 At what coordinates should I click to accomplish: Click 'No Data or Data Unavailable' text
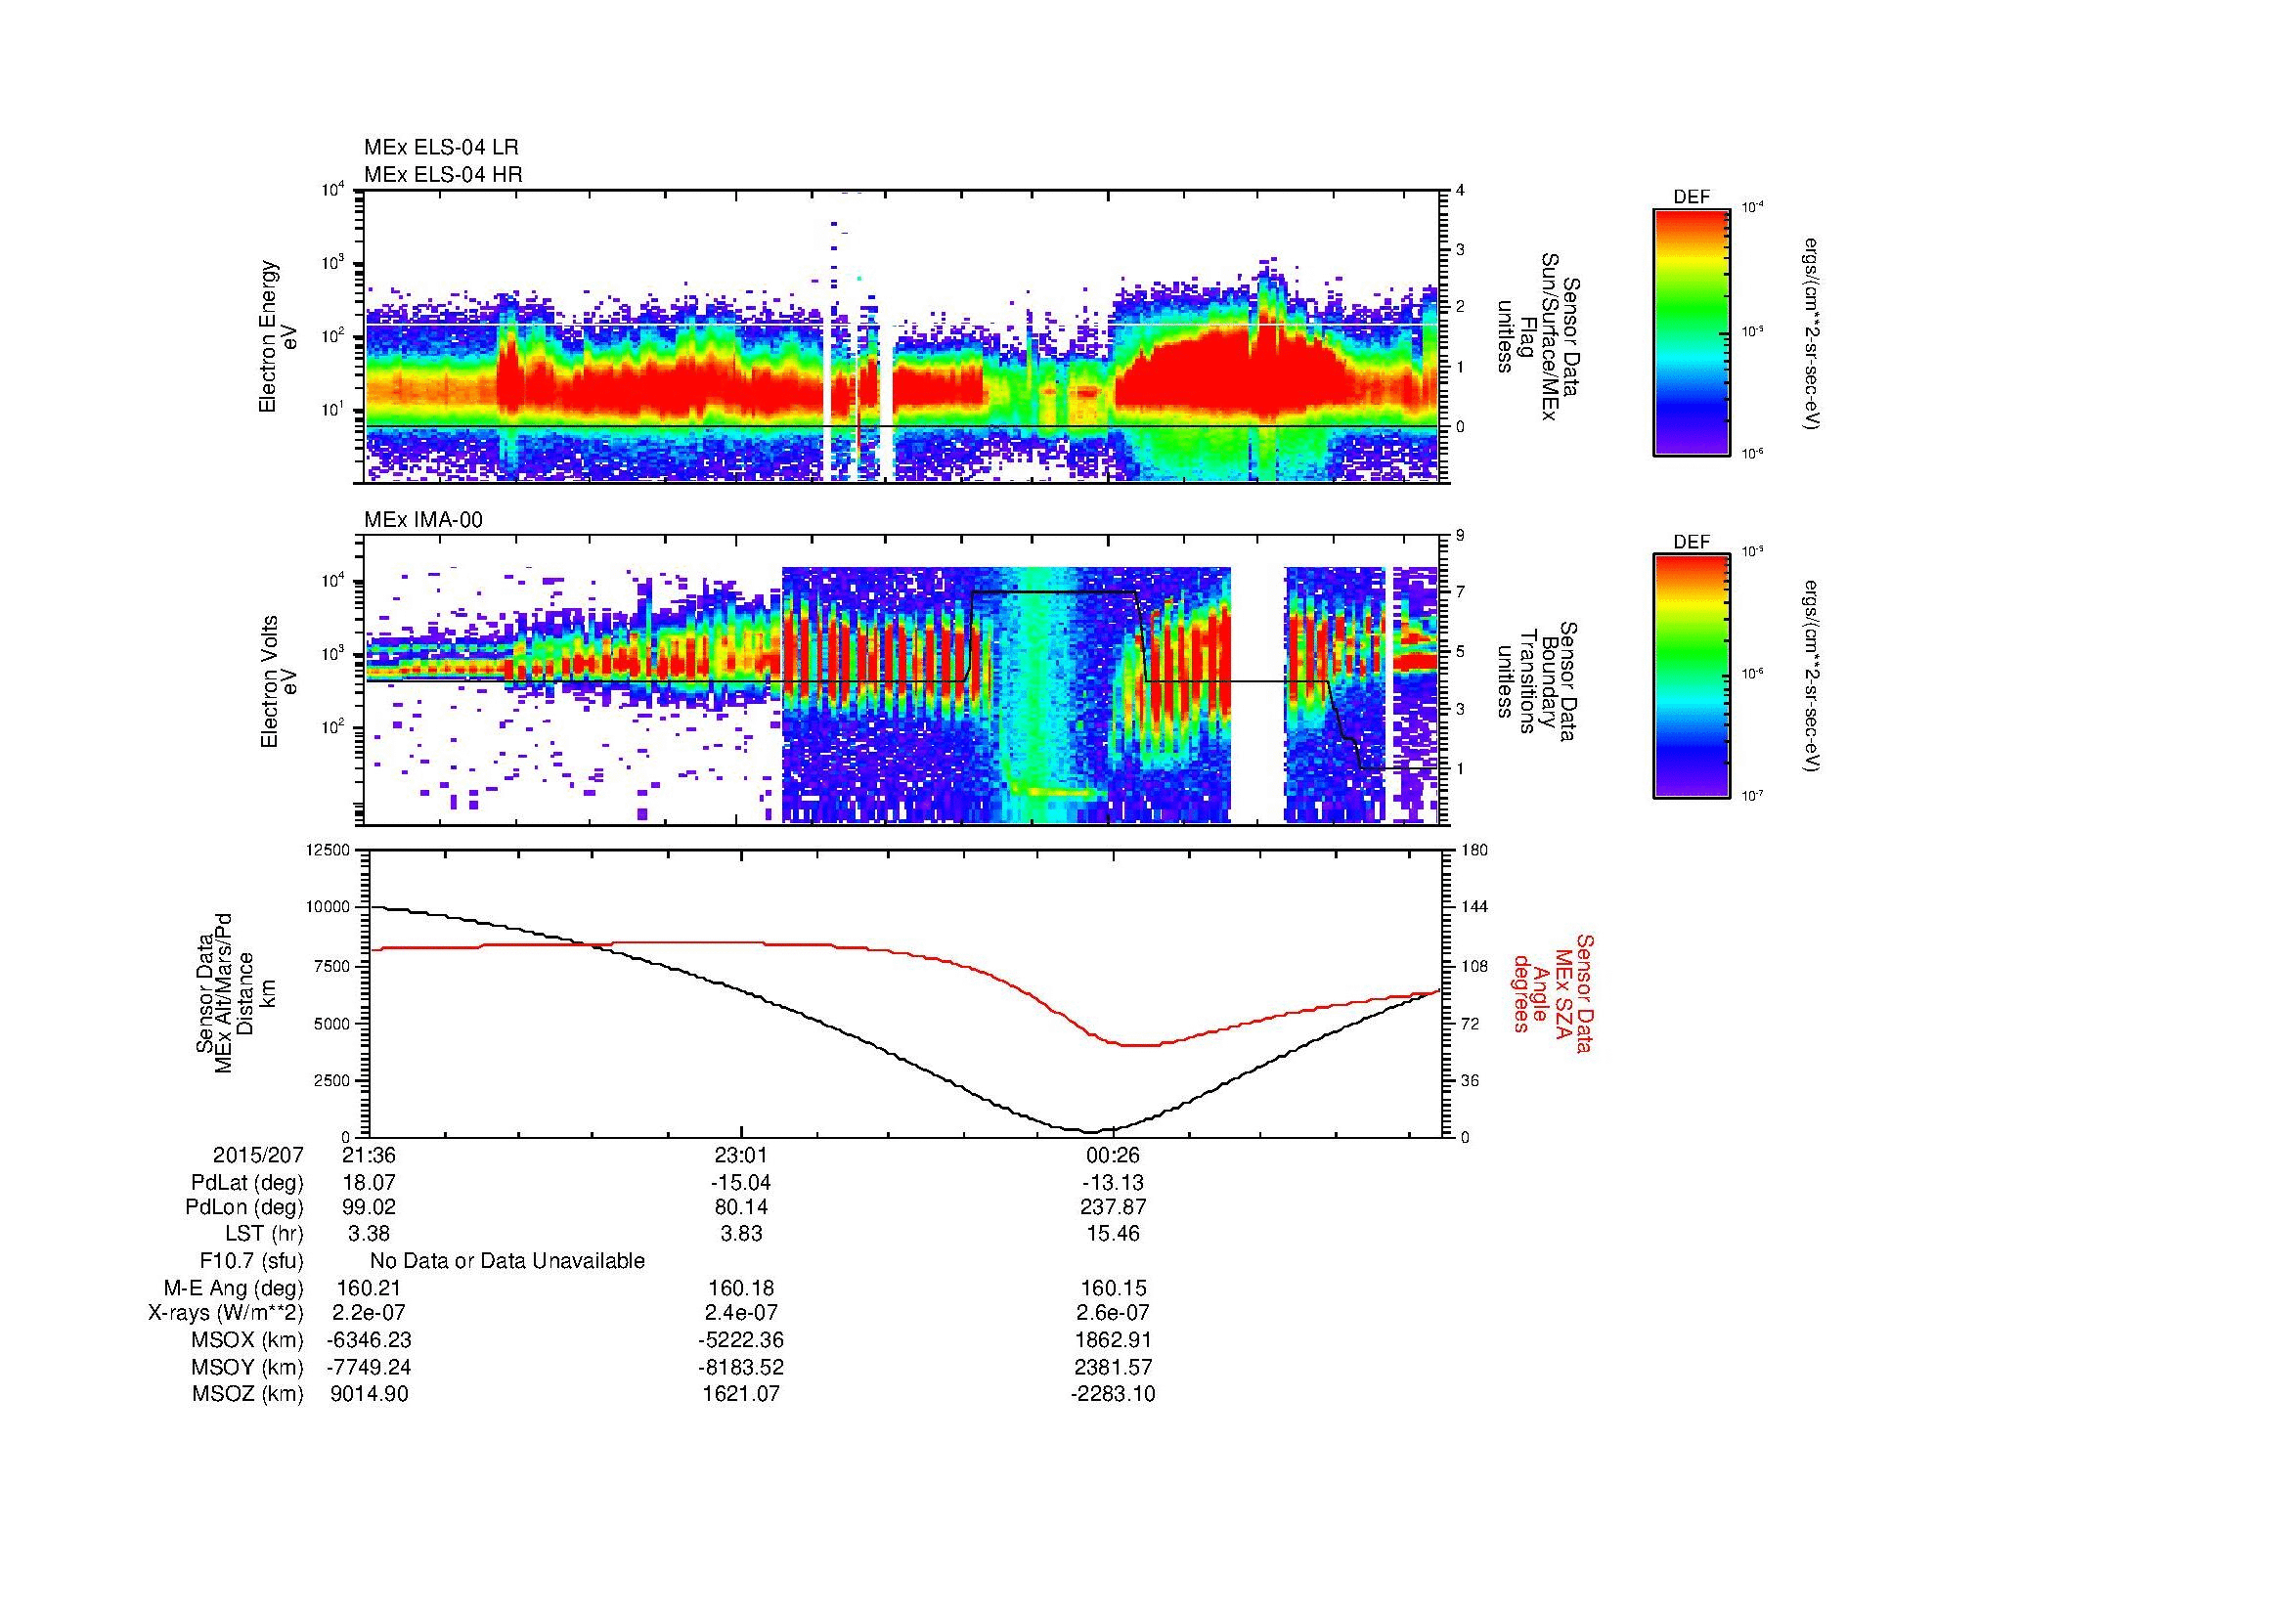coord(507,1261)
